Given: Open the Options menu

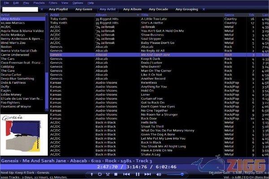Looking at the screenshot, I should [x=65, y=3].
